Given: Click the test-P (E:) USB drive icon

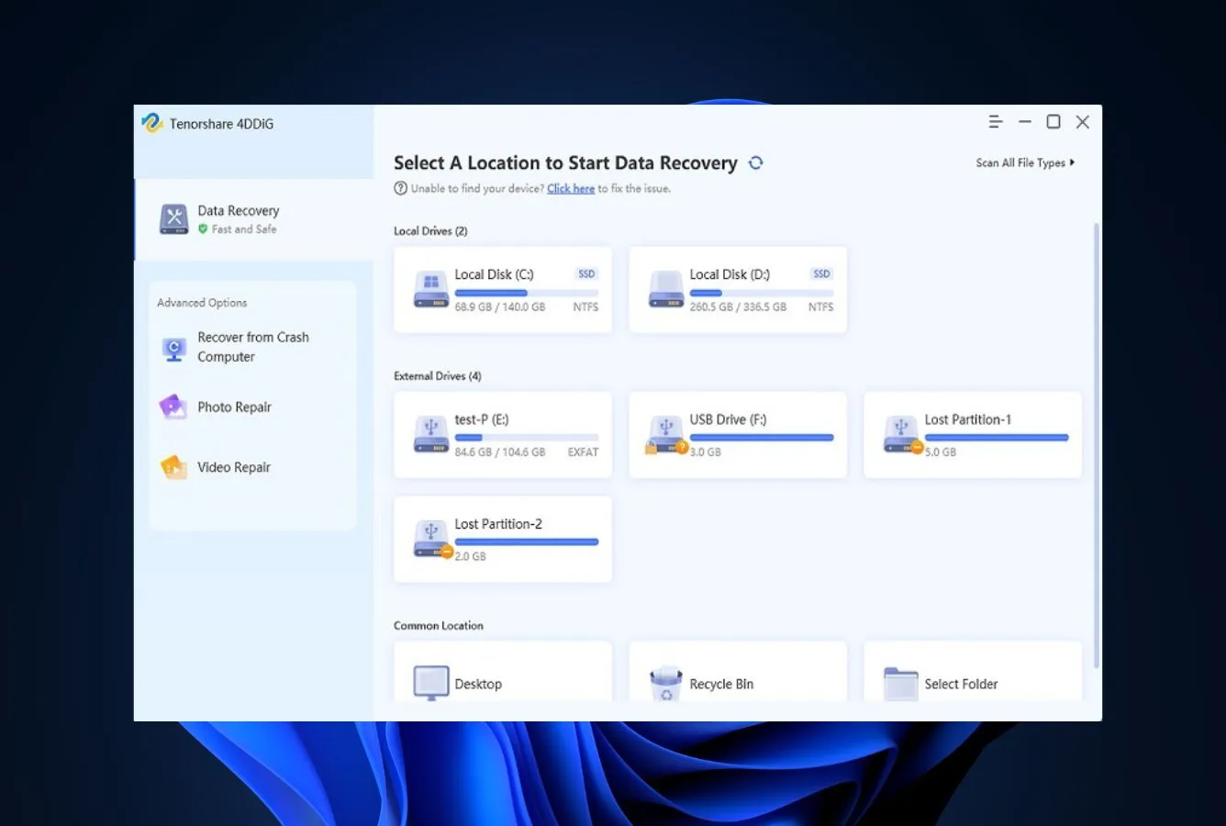Looking at the screenshot, I should click(431, 434).
